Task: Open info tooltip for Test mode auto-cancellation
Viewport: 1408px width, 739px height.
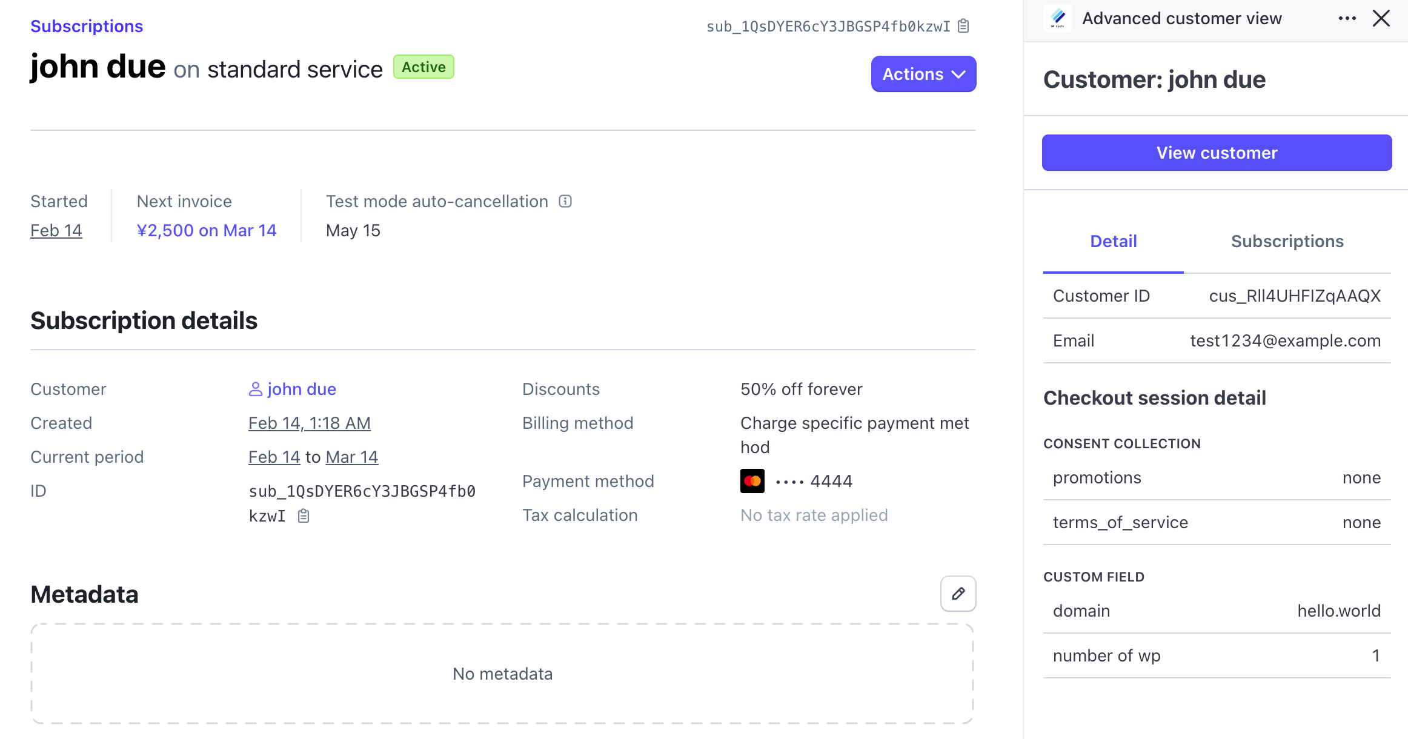Action: 565,201
